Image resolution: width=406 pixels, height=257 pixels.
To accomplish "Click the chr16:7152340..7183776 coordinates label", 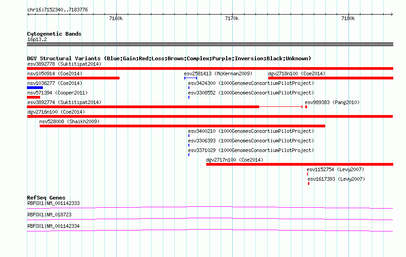I will pos(57,10).
